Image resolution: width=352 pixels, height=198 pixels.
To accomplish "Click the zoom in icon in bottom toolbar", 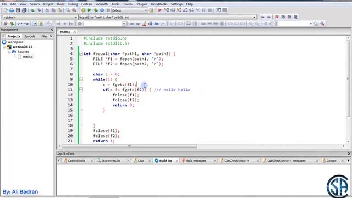I will point(251,24).
